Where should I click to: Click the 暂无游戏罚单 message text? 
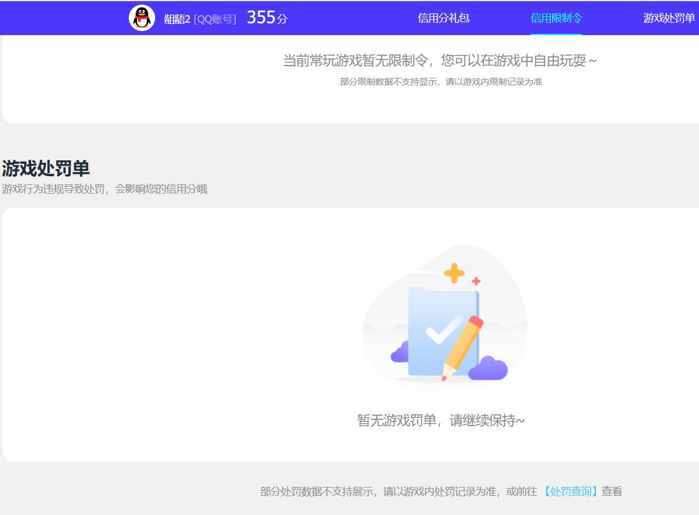442,421
